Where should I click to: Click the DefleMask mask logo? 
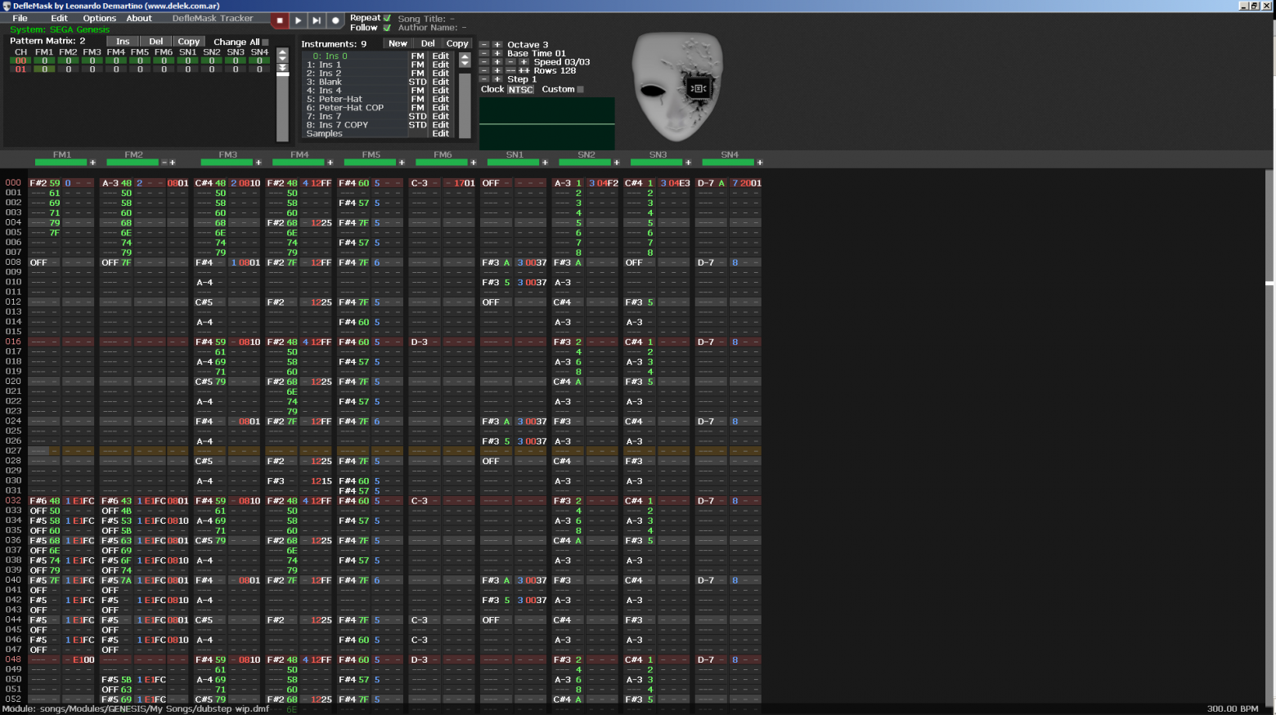coord(677,86)
